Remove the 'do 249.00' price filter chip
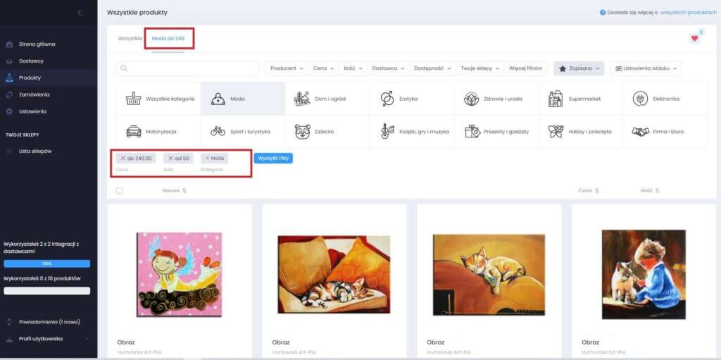 pos(123,159)
